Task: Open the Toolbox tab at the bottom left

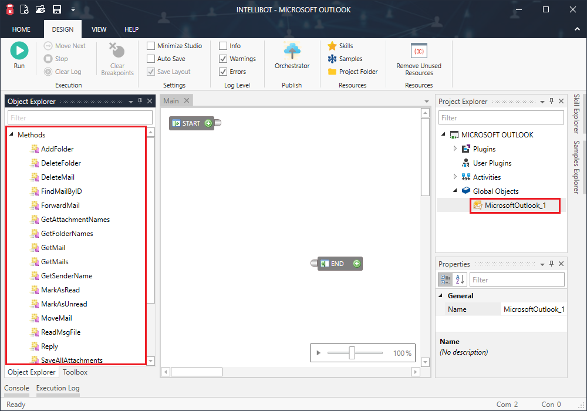Action: [75, 372]
